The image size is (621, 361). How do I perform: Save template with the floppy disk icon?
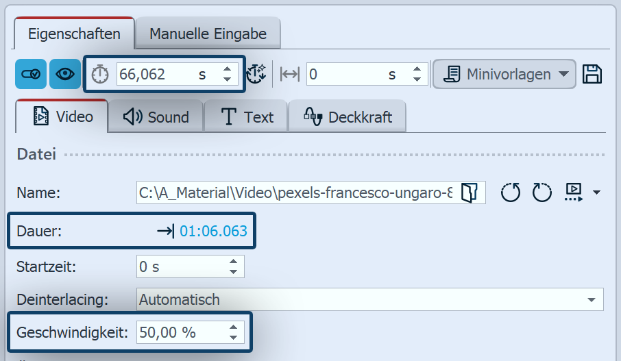click(592, 74)
